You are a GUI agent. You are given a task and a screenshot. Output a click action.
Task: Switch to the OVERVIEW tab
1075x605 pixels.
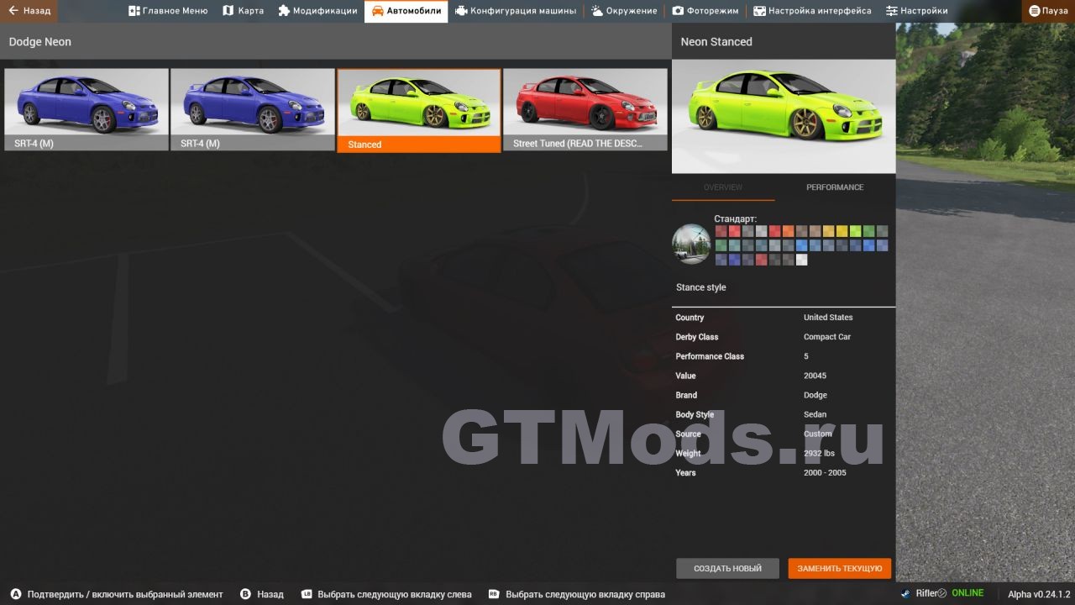pyautogui.click(x=723, y=187)
